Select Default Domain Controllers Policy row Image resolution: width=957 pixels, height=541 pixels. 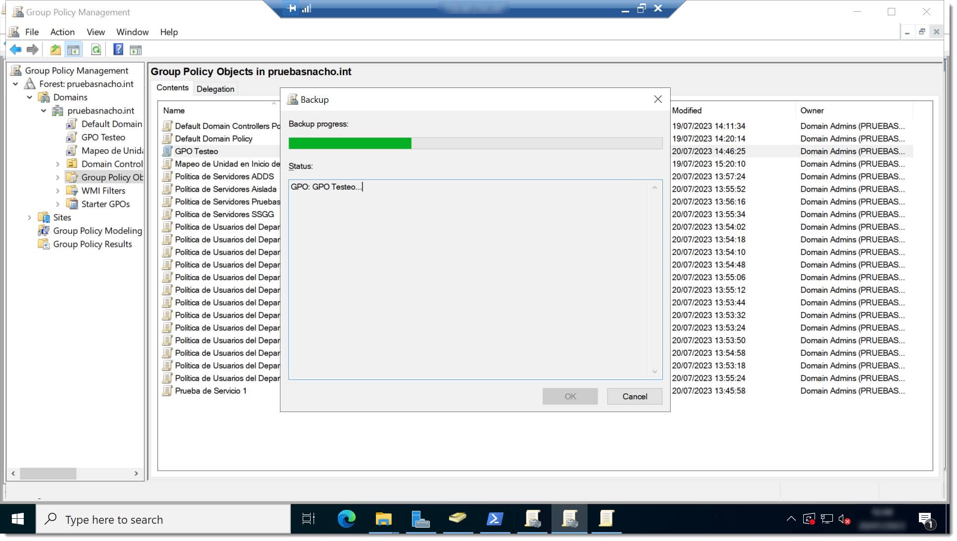click(227, 126)
